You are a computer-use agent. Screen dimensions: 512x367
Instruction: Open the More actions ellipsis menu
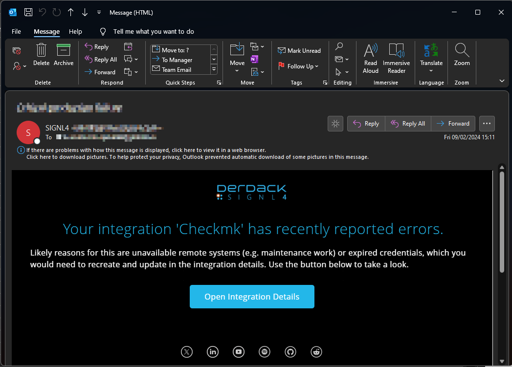pyautogui.click(x=487, y=124)
